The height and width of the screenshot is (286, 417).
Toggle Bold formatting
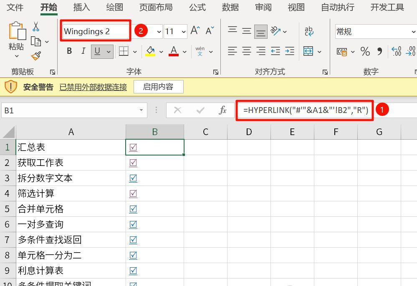pos(69,51)
